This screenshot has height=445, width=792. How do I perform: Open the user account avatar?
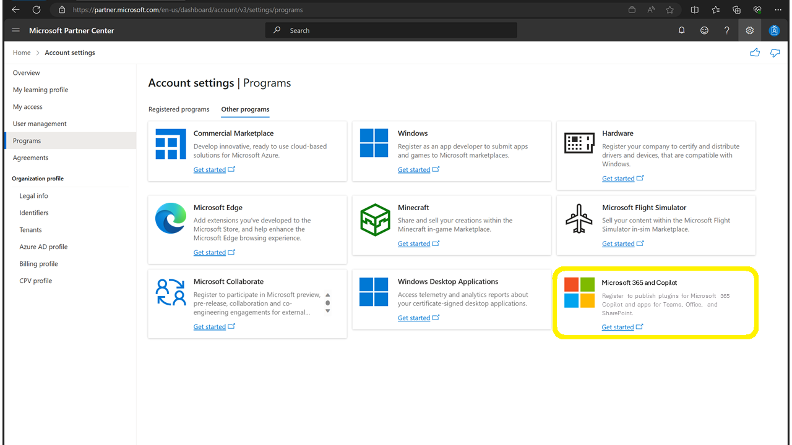(x=774, y=30)
